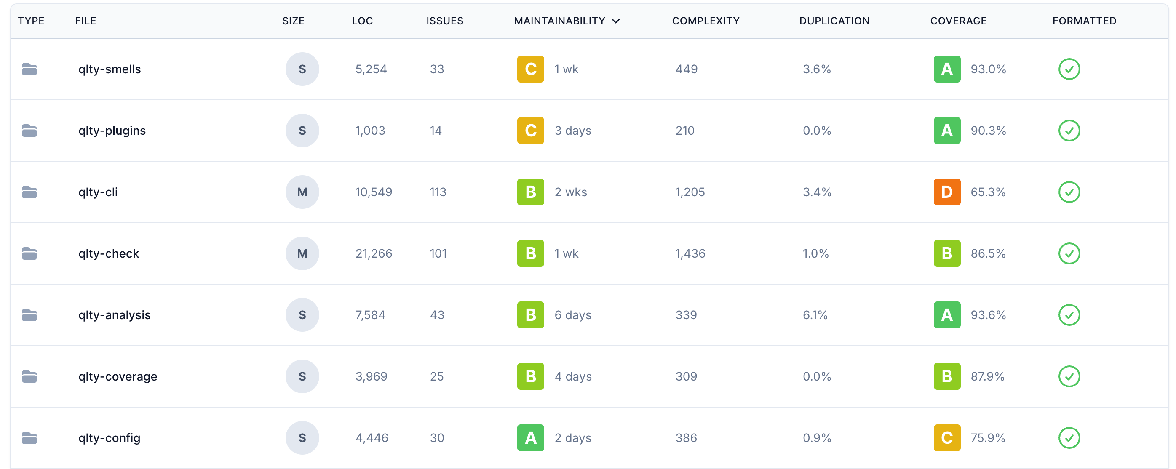The width and height of the screenshot is (1176, 469).
Task: Click the folder icon beside qlty-config
Action: point(29,438)
